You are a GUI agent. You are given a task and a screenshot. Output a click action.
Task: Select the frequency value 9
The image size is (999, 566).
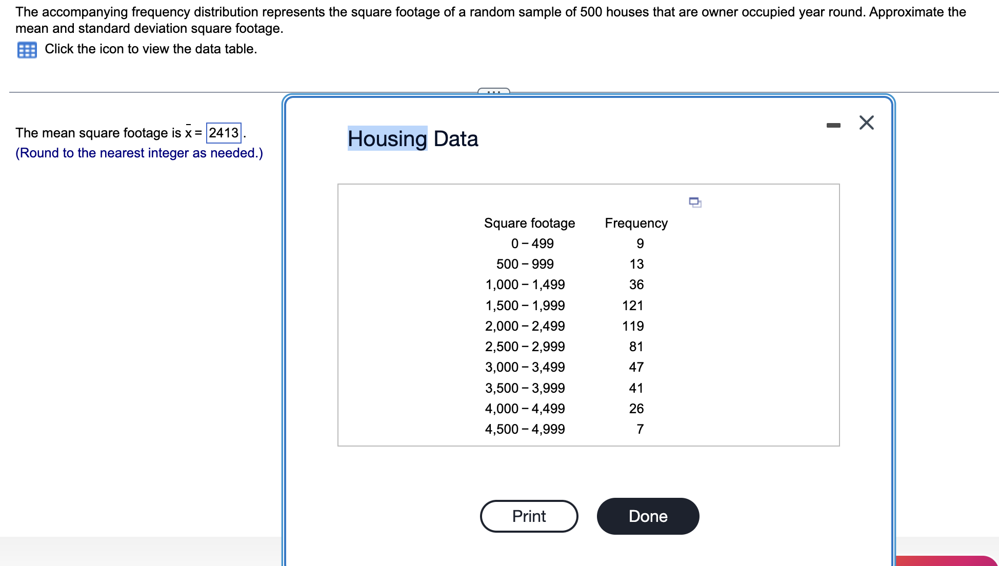pyautogui.click(x=640, y=244)
